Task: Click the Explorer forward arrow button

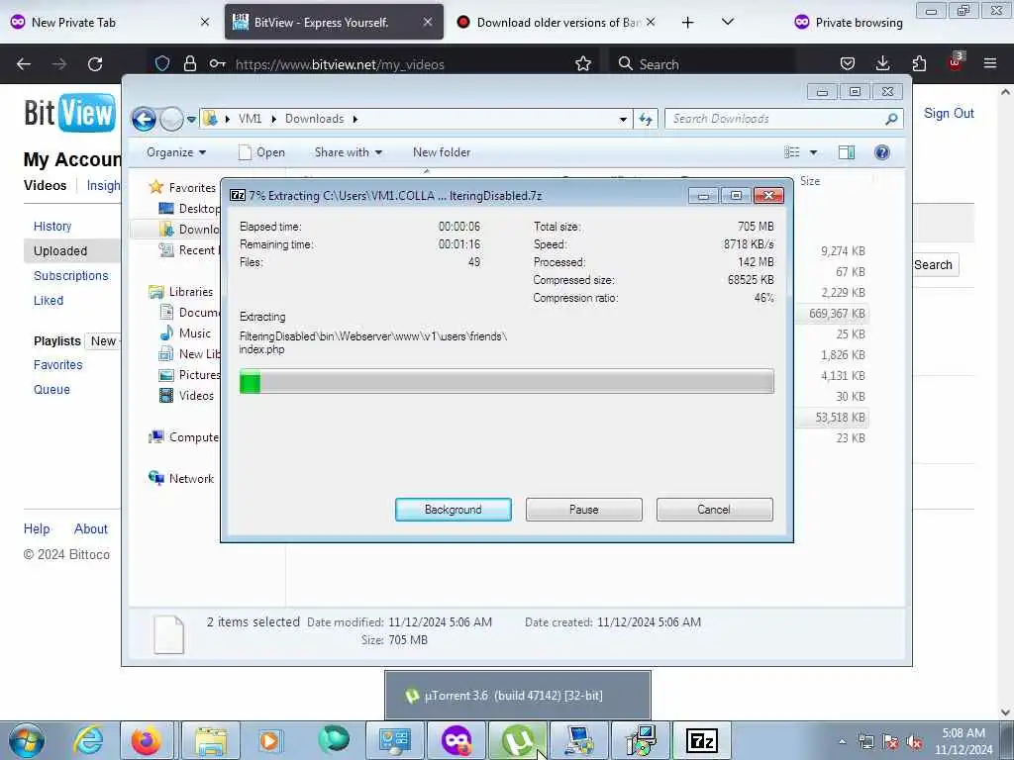Action: pos(171,119)
